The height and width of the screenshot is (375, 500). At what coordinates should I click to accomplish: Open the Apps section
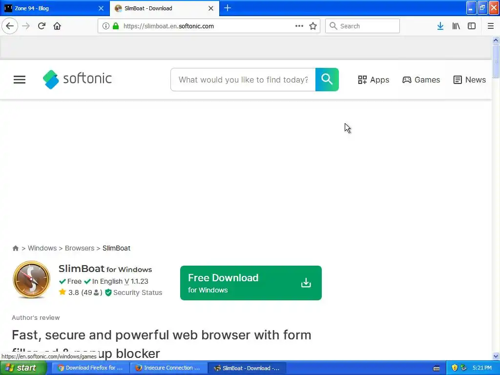coord(374,80)
